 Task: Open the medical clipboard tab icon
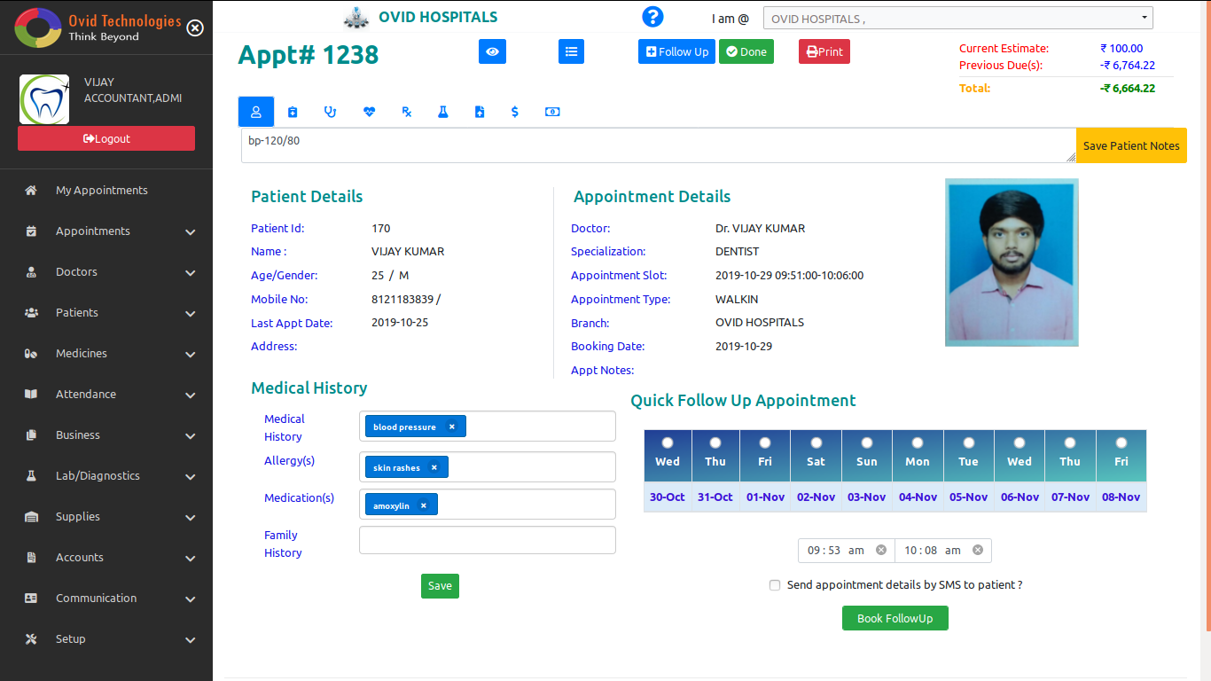(x=293, y=112)
